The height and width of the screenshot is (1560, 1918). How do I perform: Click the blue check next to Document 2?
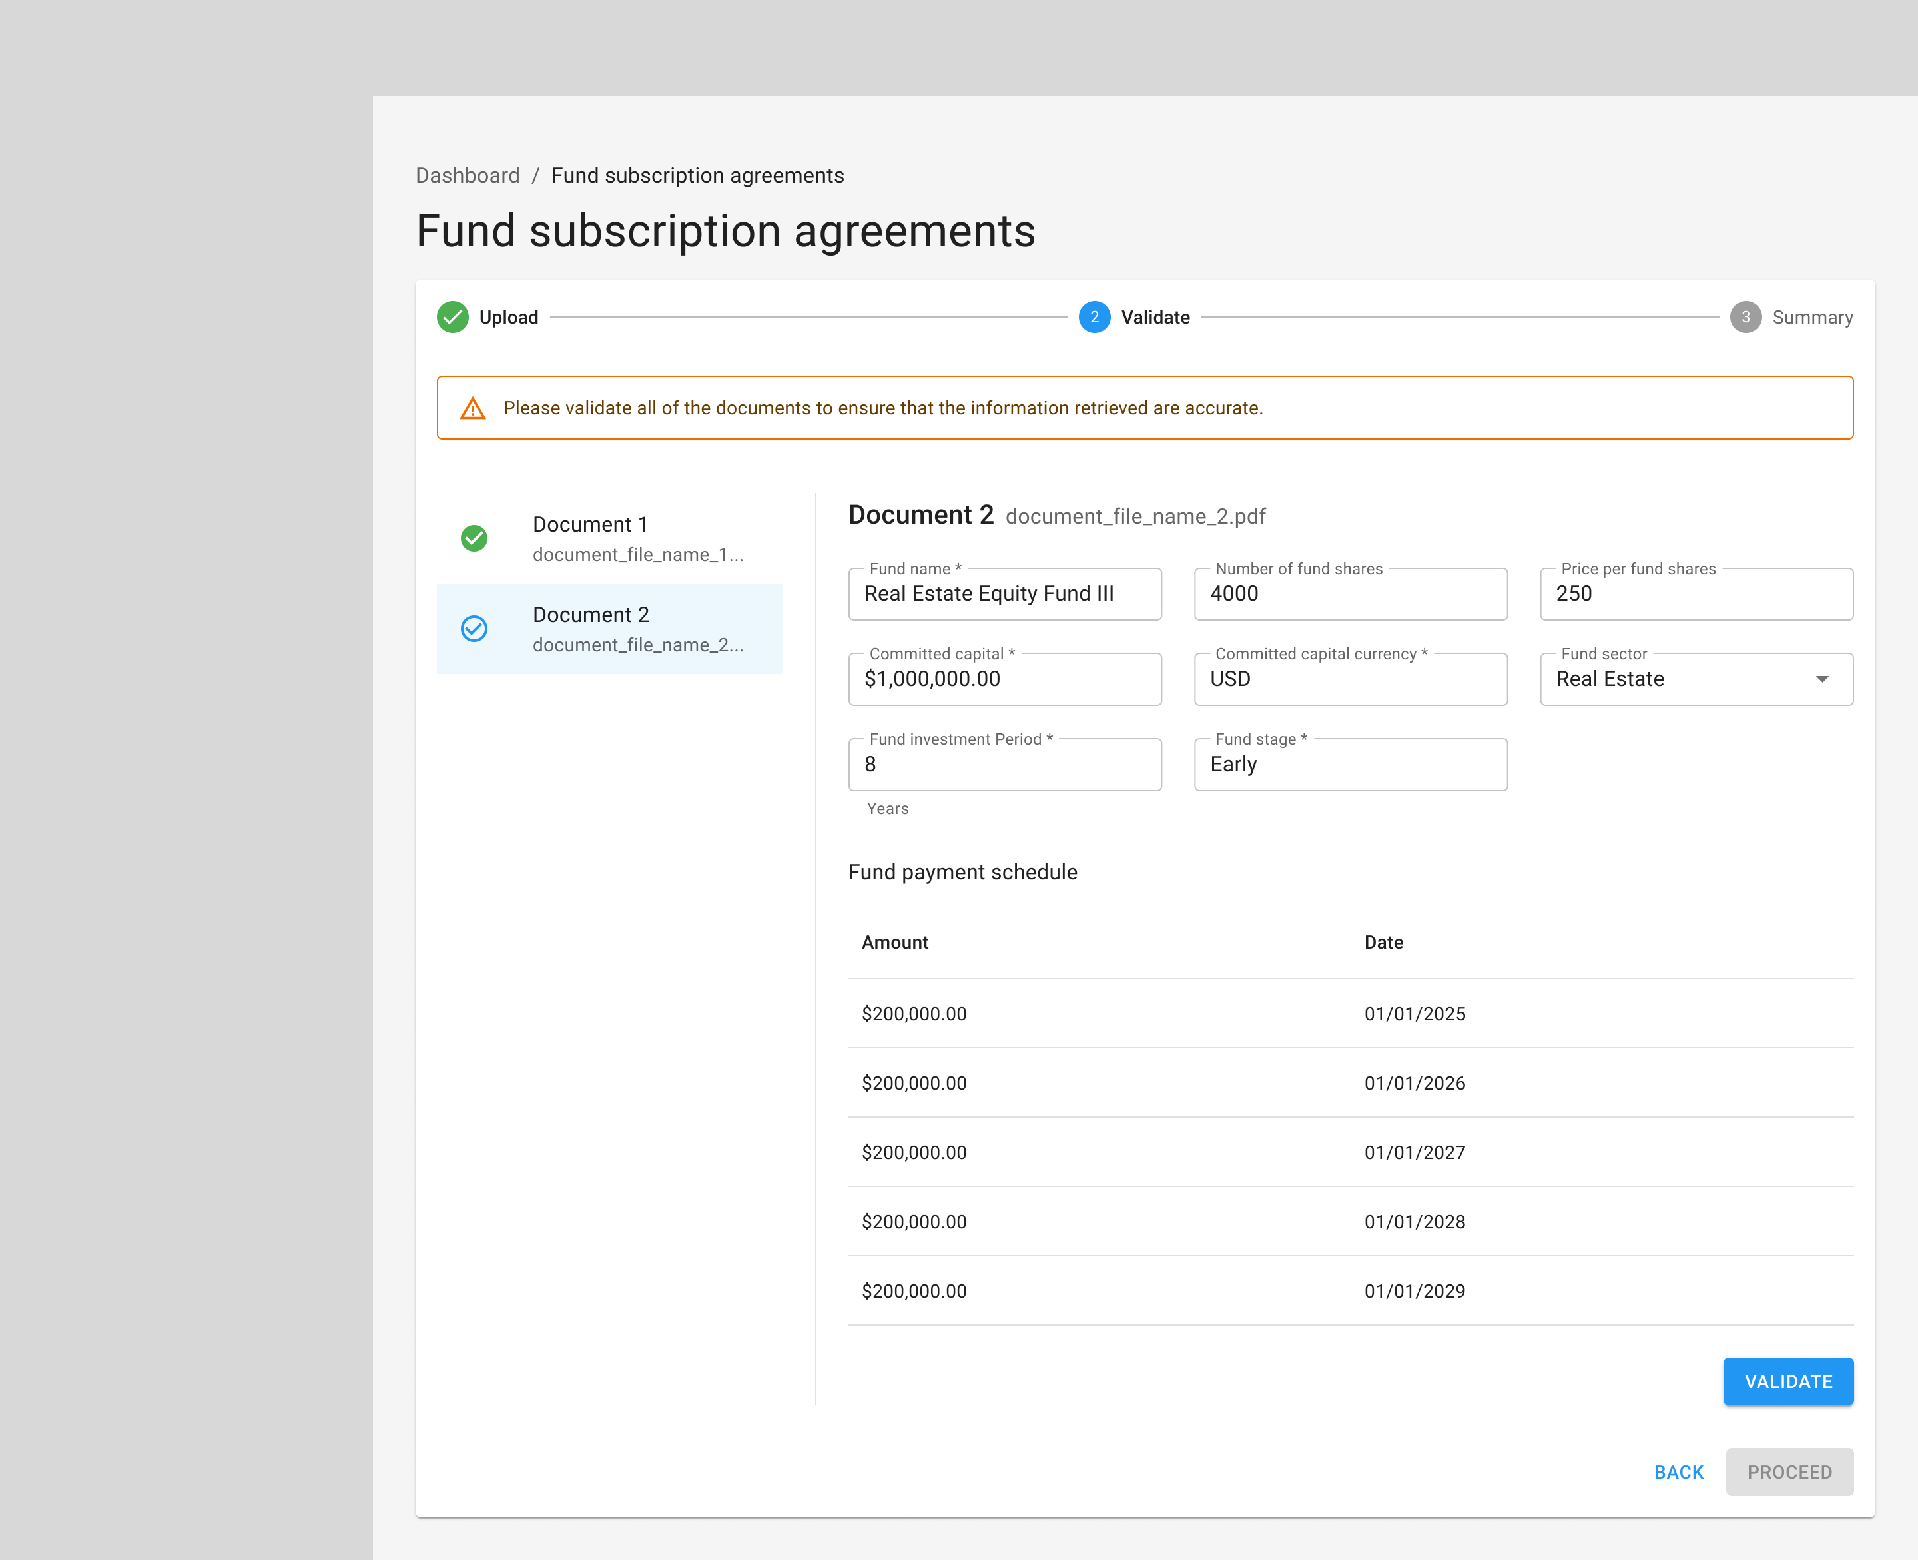(x=474, y=629)
